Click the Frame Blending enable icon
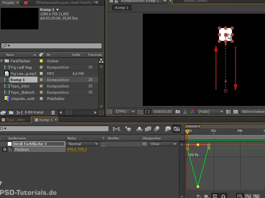 [148, 129]
